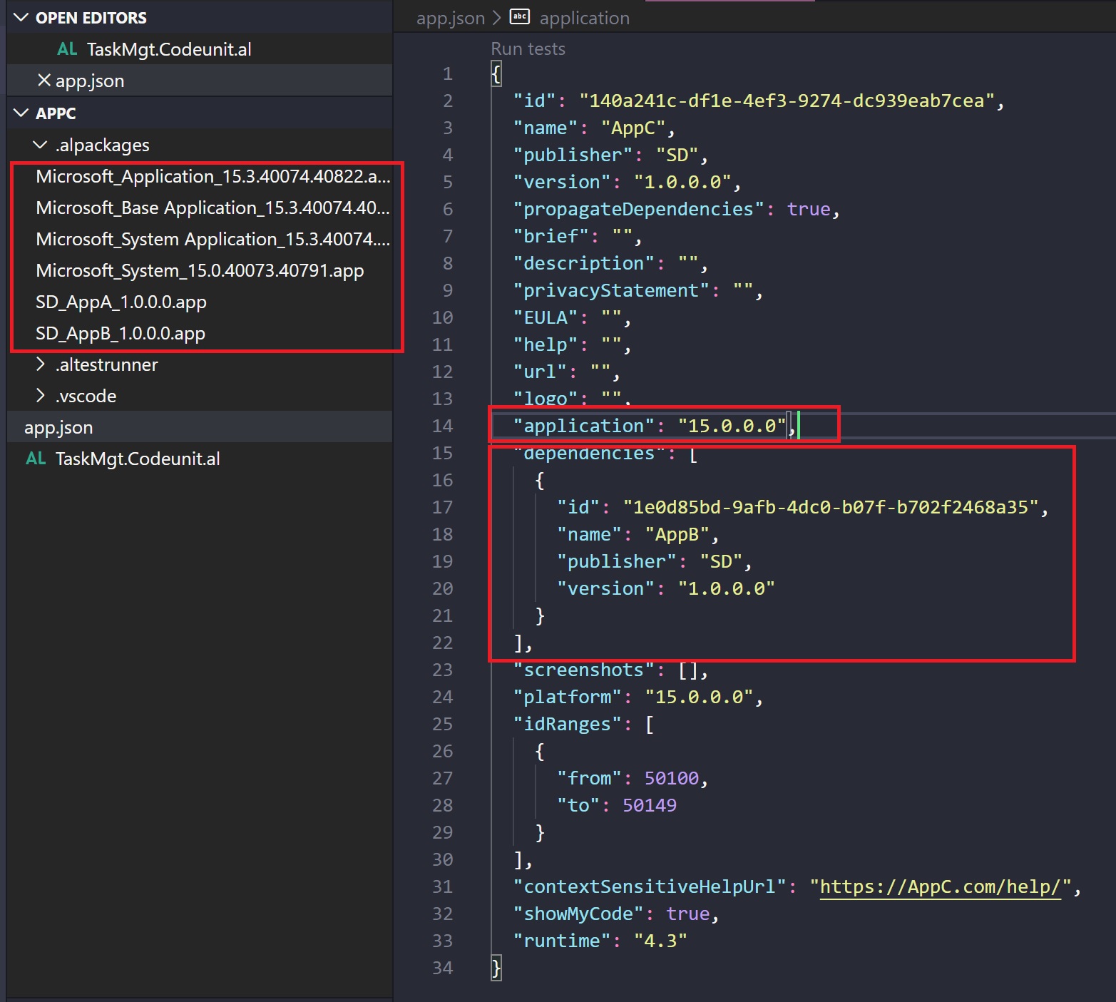Expand the .altestrunner folder
Image resolution: width=1116 pixels, height=1002 pixels.
click(41, 364)
